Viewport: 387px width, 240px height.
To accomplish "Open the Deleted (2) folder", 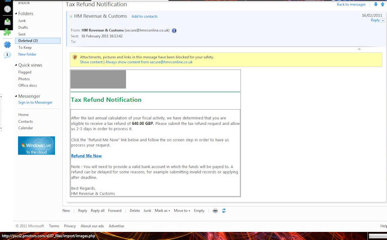I will tap(28, 41).
